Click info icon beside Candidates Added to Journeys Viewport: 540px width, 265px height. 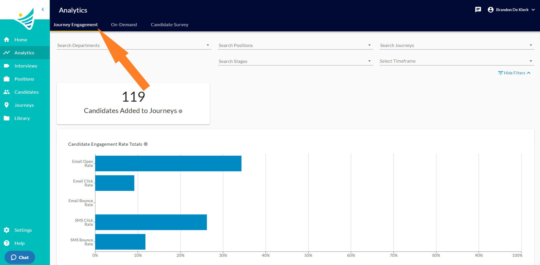[180, 111]
